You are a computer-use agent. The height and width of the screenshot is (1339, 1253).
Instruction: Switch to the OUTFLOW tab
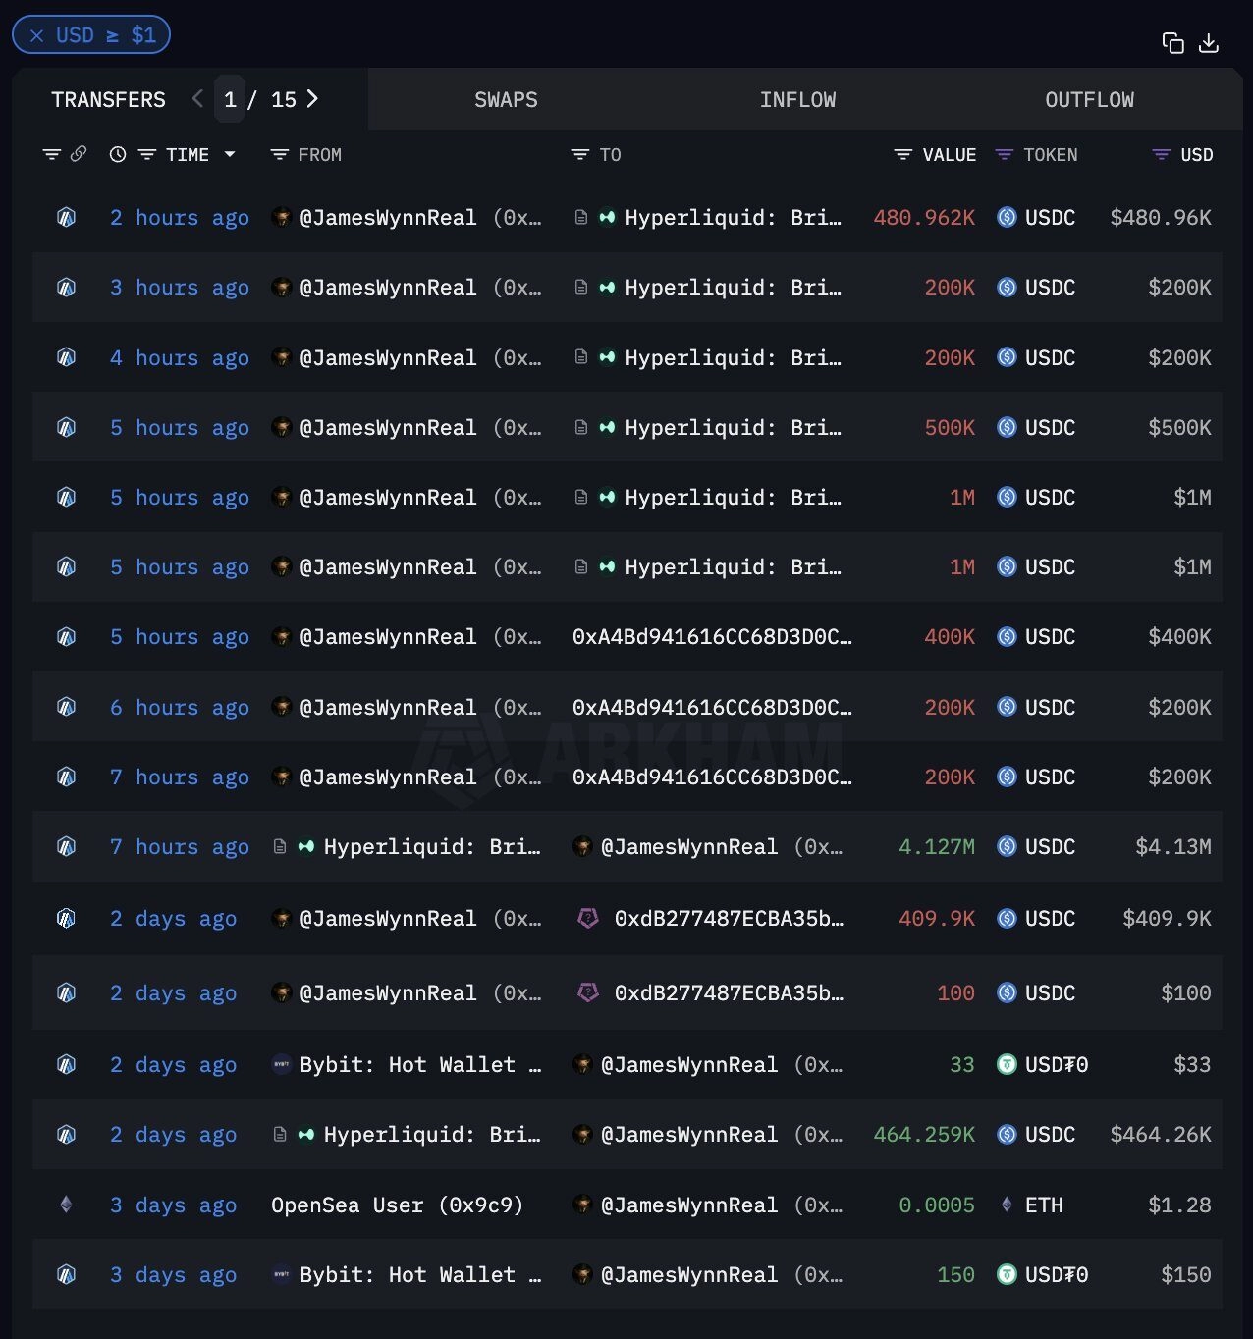[x=1089, y=100]
